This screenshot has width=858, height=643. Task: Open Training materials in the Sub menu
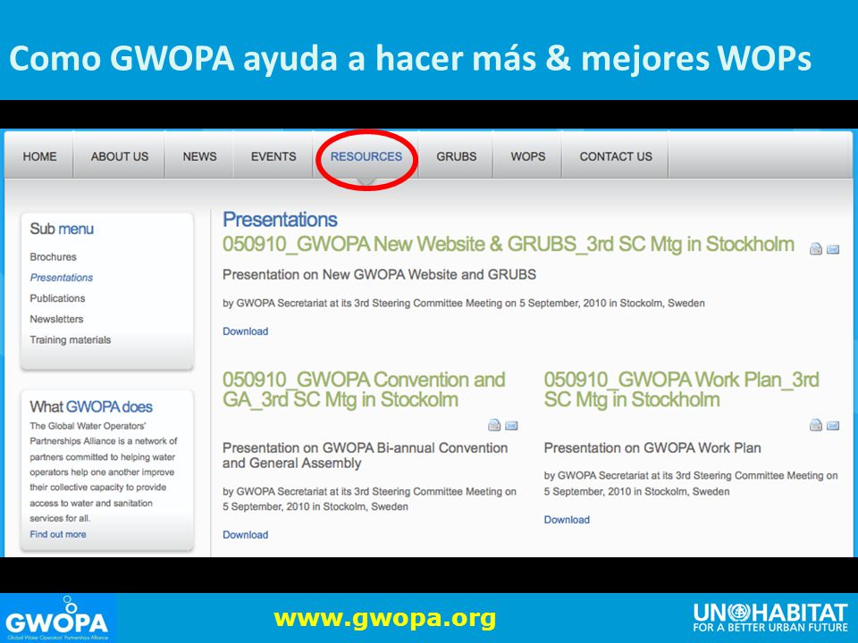point(70,340)
